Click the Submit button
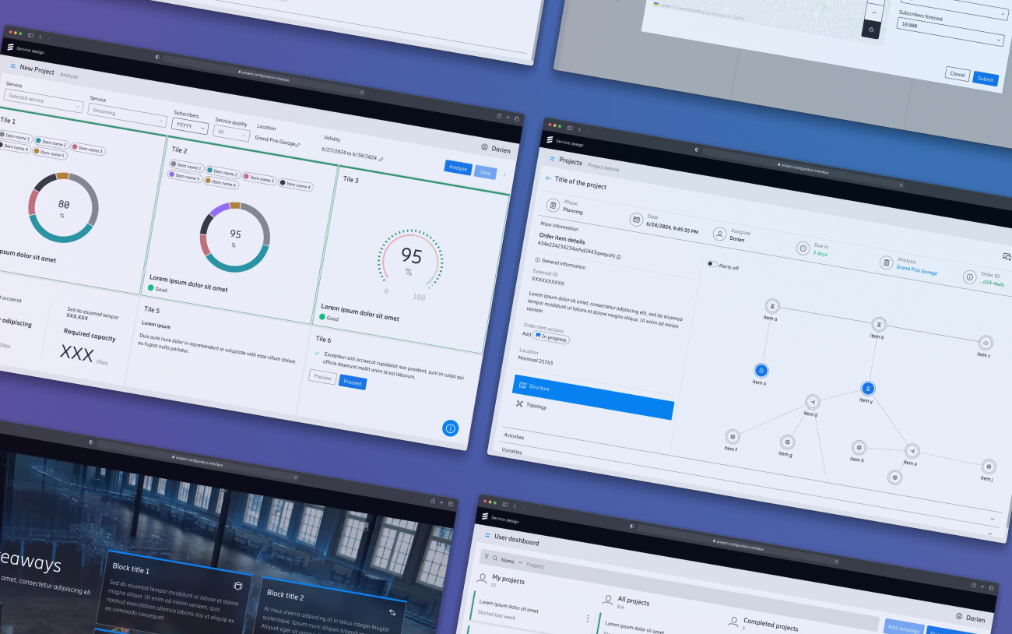The image size is (1012, 634). (x=986, y=79)
